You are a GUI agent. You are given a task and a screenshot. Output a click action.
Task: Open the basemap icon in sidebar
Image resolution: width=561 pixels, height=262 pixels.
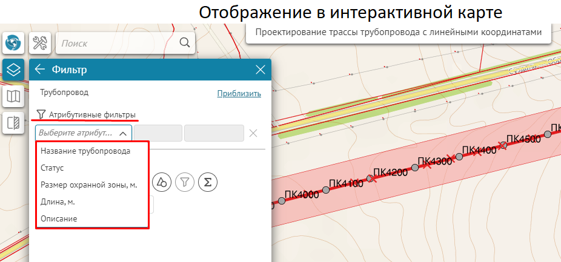[13, 96]
